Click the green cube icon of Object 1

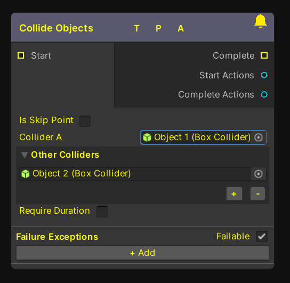147,138
